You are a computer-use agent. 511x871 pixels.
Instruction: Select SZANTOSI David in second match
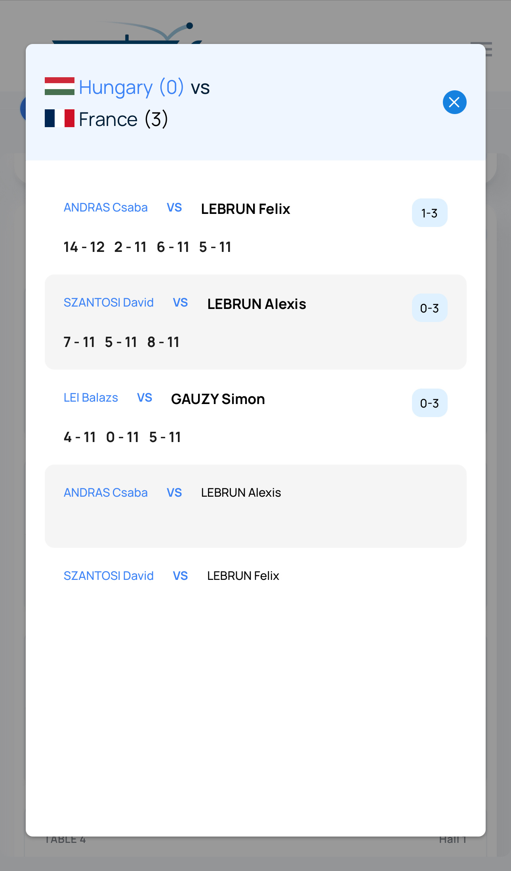pyautogui.click(x=109, y=303)
